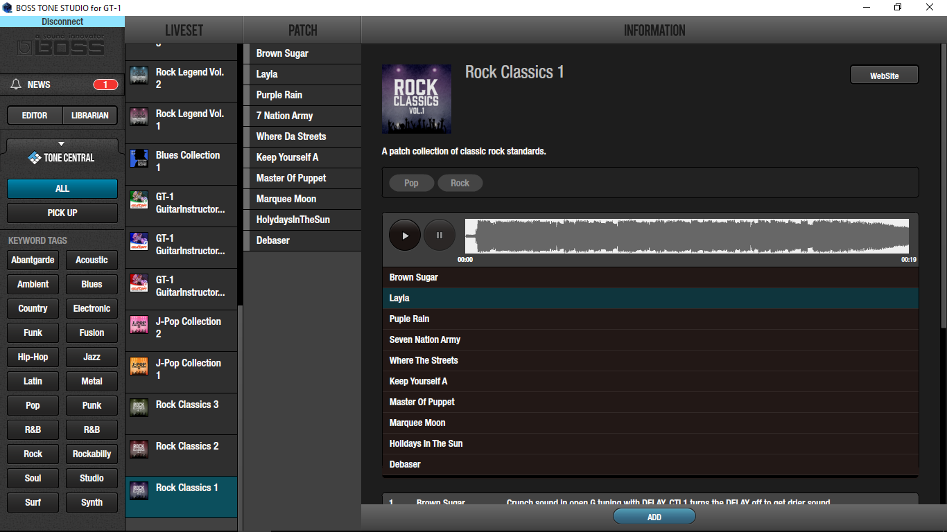947x532 pixels.
Task: Select the Studio keyword tag
Action: point(92,479)
